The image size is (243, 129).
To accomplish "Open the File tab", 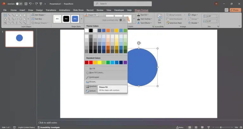I will (x=5, y=10).
